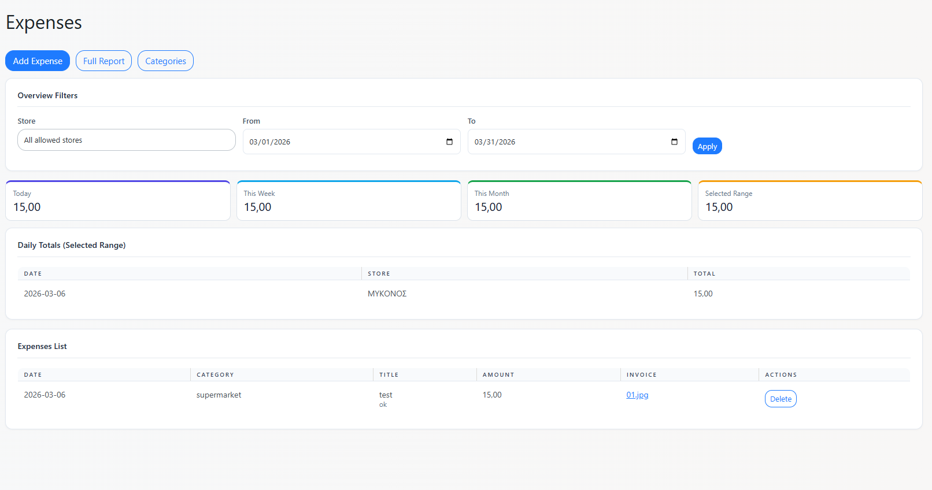Click the Amount column header in Expenses List
This screenshot has height=490, width=932.
(498, 375)
